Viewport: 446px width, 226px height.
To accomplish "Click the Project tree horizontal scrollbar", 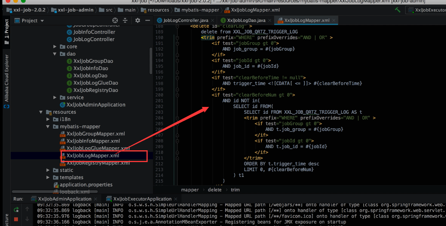I will (55, 192).
